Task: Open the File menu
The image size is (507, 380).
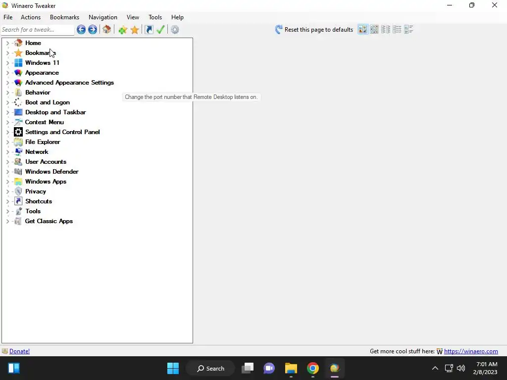Action: coord(8,17)
